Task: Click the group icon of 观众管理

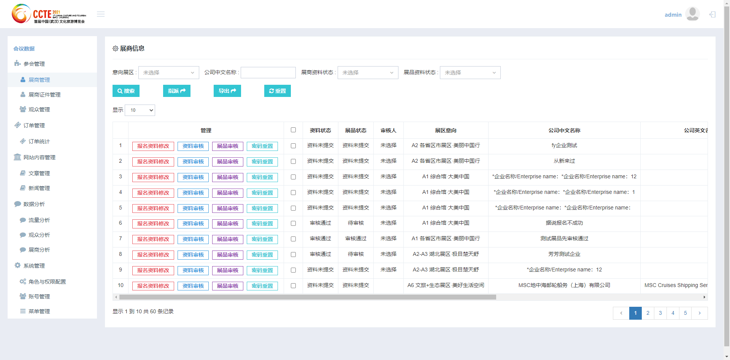Action: pos(23,109)
